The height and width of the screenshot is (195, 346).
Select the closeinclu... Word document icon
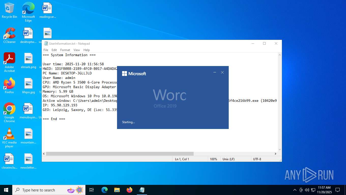[x=9, y=161]
